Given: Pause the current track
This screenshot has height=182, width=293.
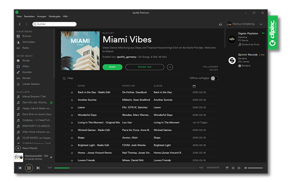Looking at the screenshot, I should pyautogui.click(x=29, y=168).
